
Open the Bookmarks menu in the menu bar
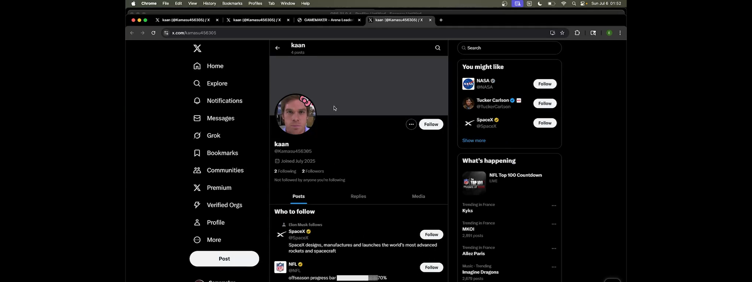[x=232, y=3]
